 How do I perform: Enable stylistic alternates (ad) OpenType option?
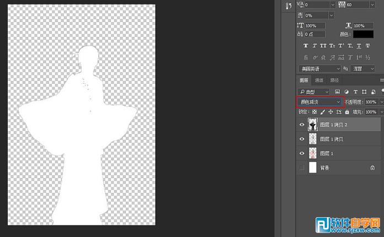[341, 57]
